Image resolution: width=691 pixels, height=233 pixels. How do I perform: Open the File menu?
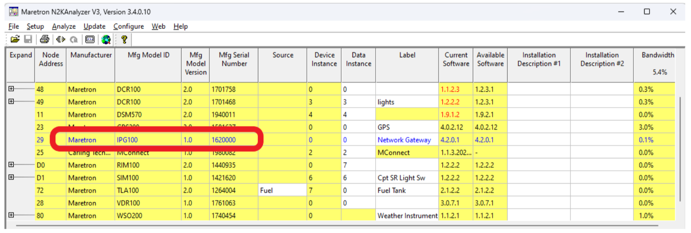[x=14, y=26]
